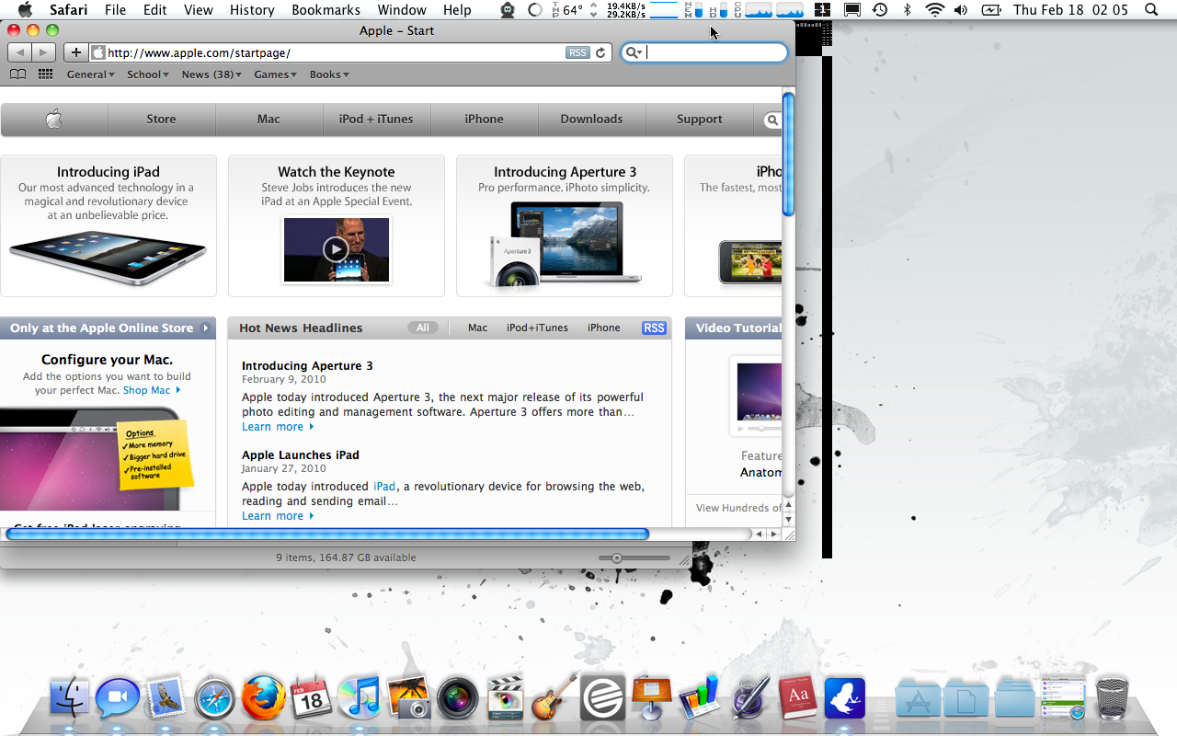This screenshot has width=1177, height=736.
Task: Open Top Sites grid icon
Action: coord(45,75)
